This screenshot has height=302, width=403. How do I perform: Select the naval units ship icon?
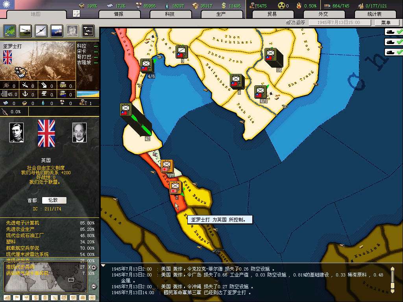point(56,30)
